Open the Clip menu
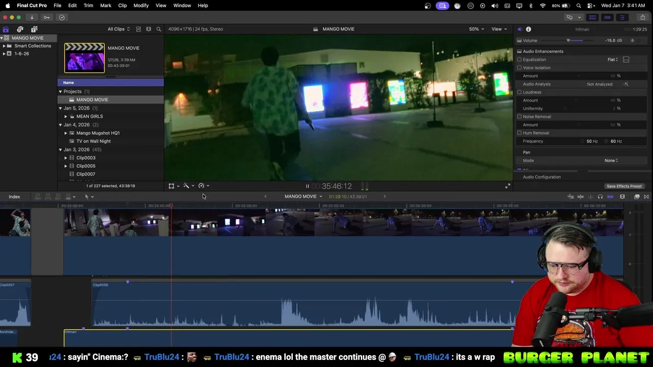653x367 pixels. click(x=122, y=6)
